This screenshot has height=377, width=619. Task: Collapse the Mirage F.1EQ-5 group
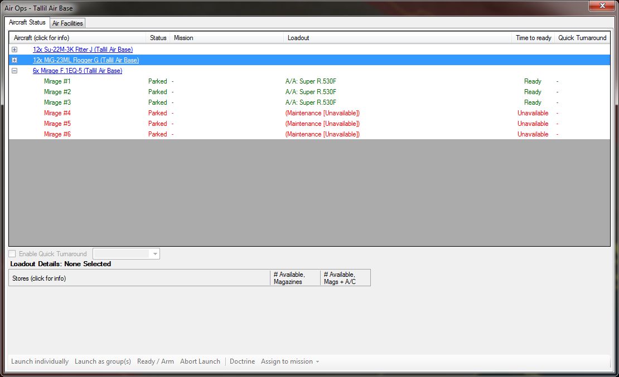coord(14,71)
